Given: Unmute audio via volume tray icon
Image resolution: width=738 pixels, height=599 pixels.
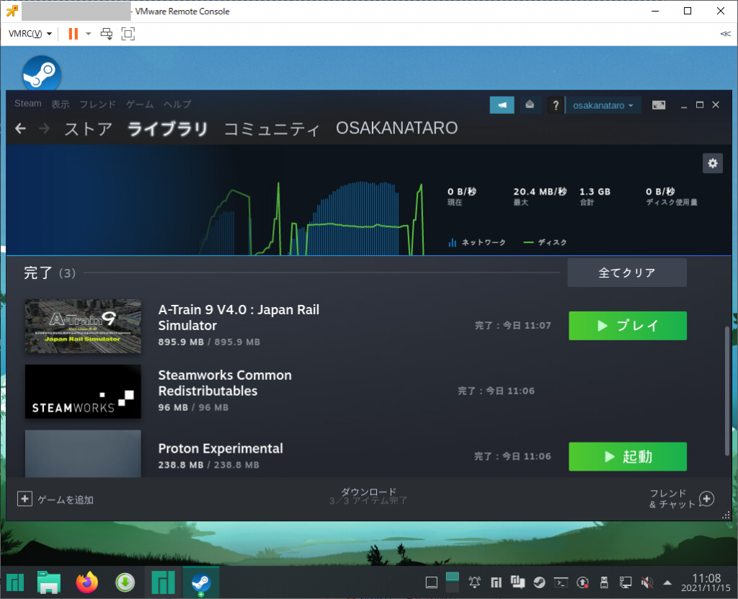Looking at the screenshot, I should pyautogui.click(x=647, y=582).
